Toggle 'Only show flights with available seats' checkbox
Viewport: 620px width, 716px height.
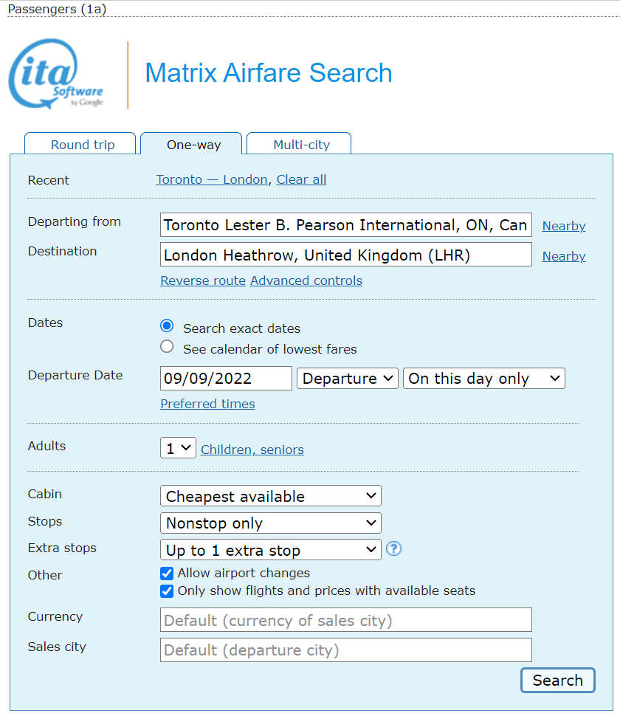(167, 591)
